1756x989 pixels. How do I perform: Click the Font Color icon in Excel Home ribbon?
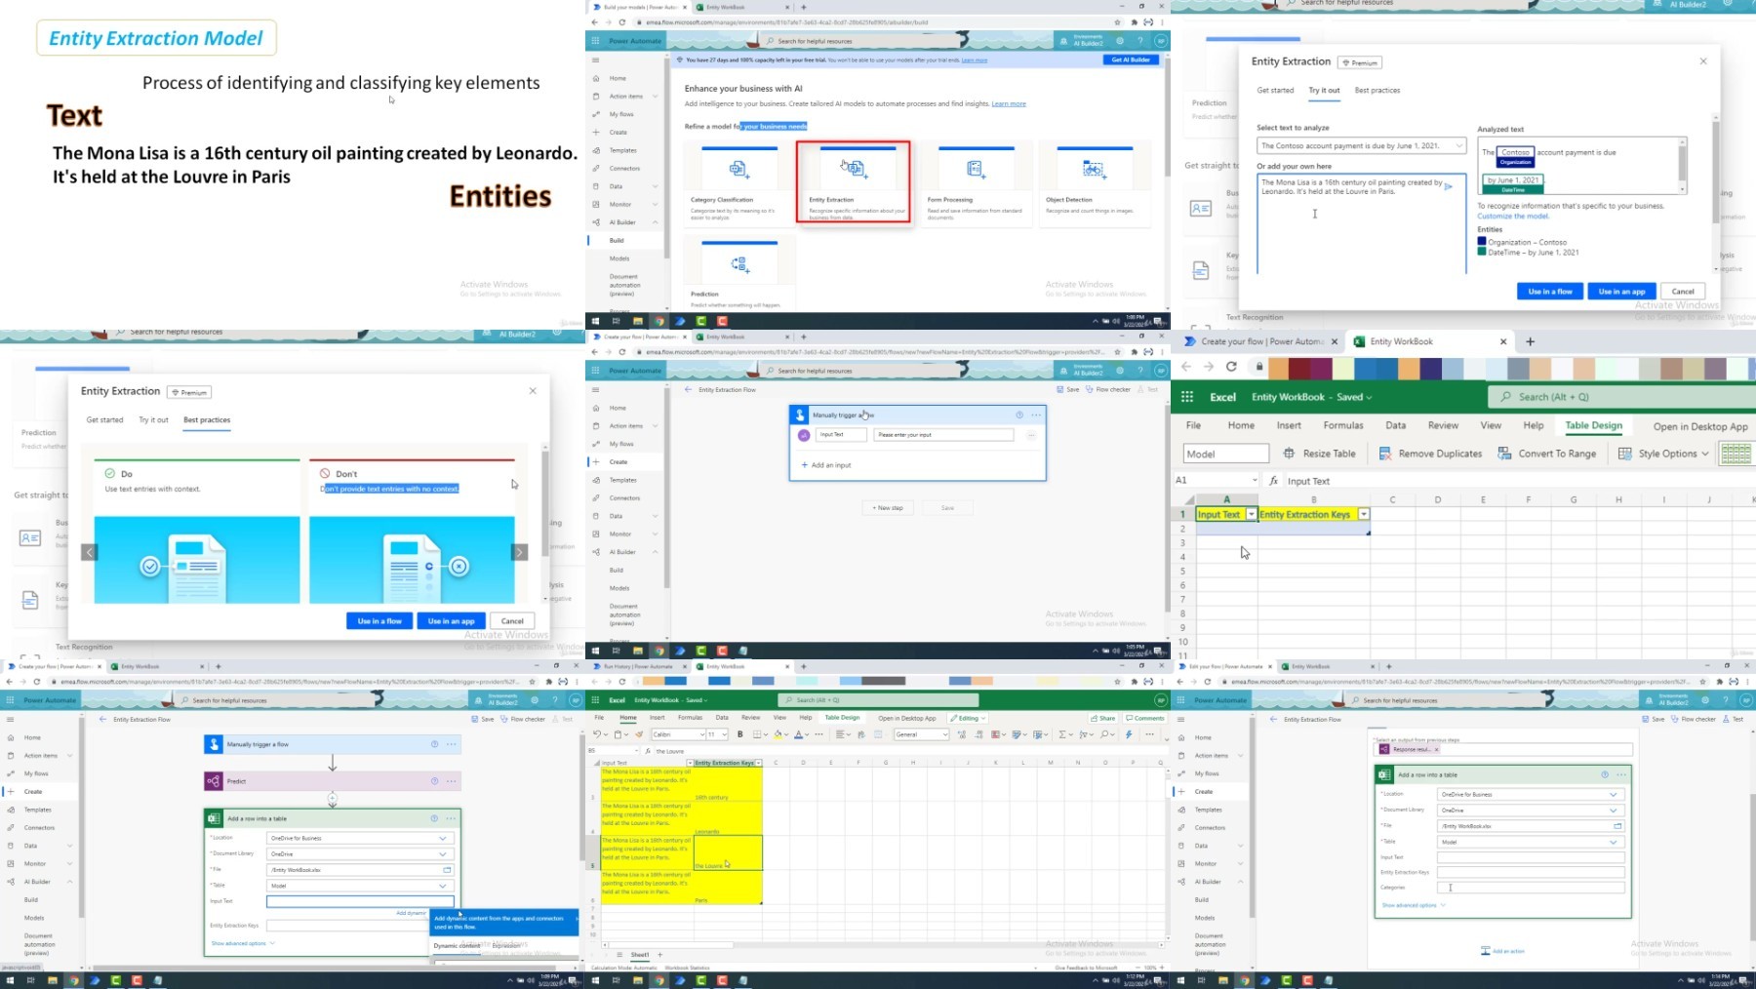pyautogui.click(x=798, y=734)
